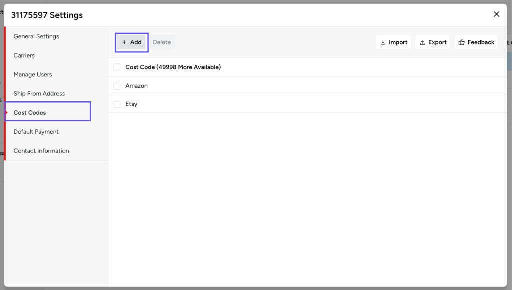
Task: Click the upload icon on the Export button
Action: [x=422, y=42]
